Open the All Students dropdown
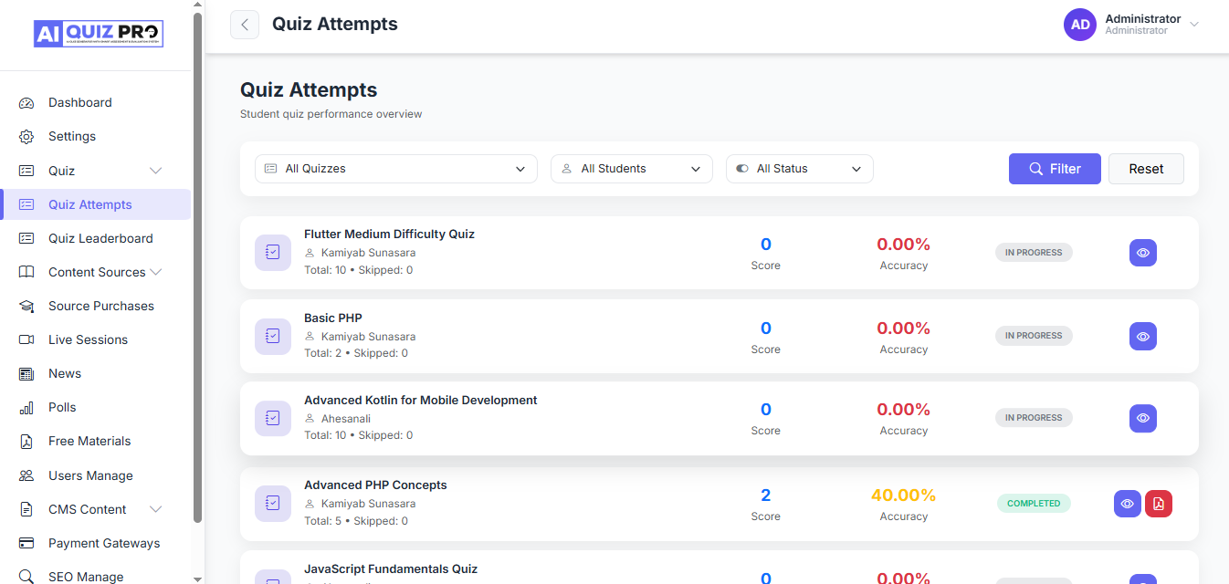The image size is (1229, 584). tap(632, 169)
